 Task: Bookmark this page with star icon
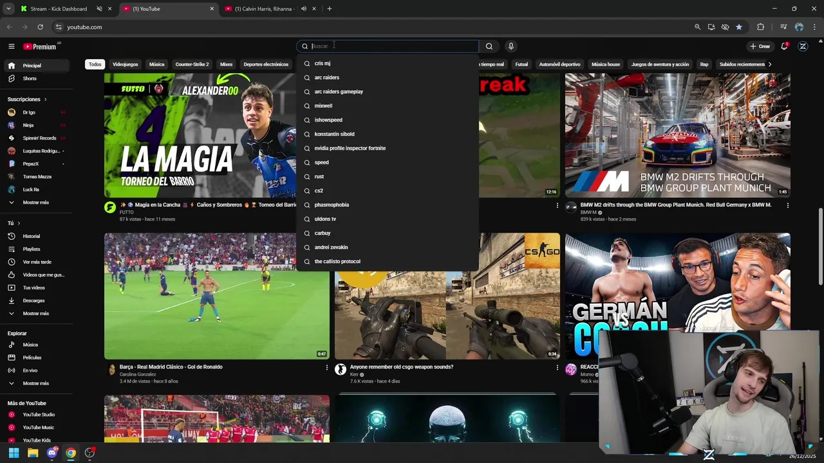pyautogui.click(x=739, y=27)
